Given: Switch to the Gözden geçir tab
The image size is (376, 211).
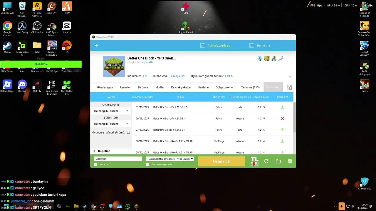Looking at the screenshot, I should point(105,87).
